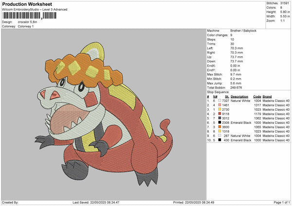
Task: Click the crocalor embroidery design preview
Action: 104,115
